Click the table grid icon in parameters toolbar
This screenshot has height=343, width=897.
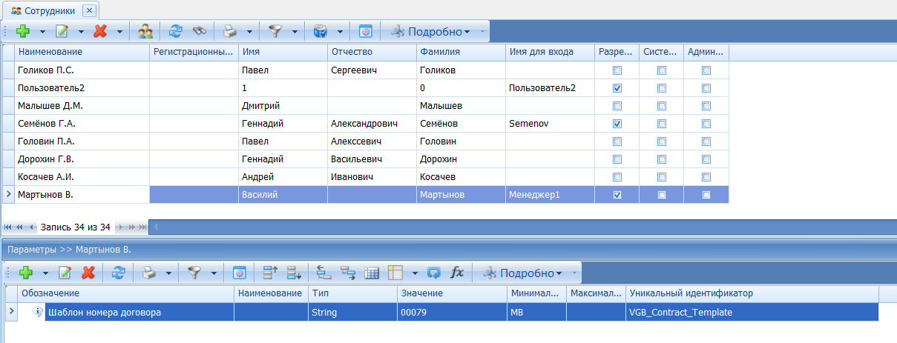tap(372, 273)
